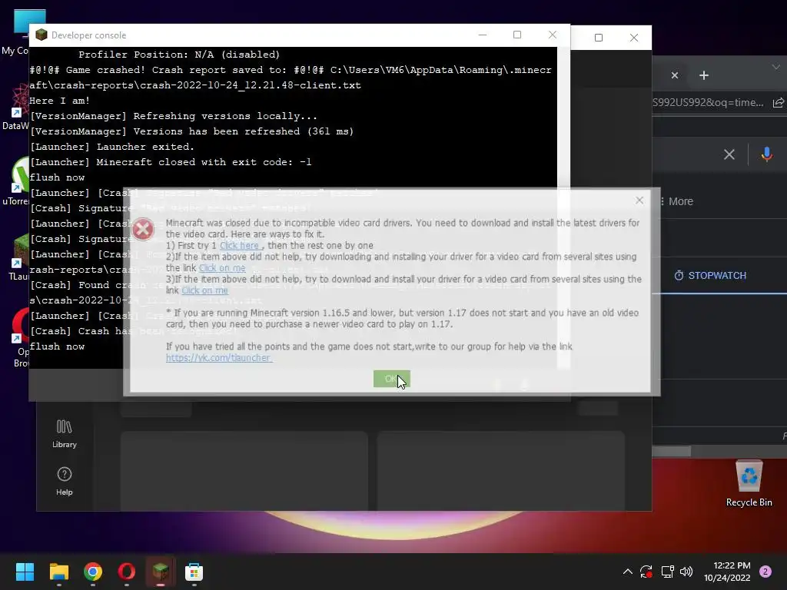Close the Chrome browser tab
The height and width of the screenshot is (590, 787).
point(675,75)
